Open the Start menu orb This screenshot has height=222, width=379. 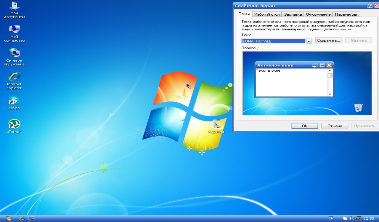coord(9,218)
